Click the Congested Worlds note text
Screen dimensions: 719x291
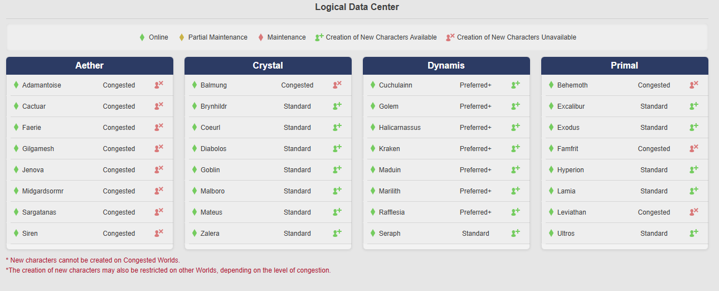93,260
